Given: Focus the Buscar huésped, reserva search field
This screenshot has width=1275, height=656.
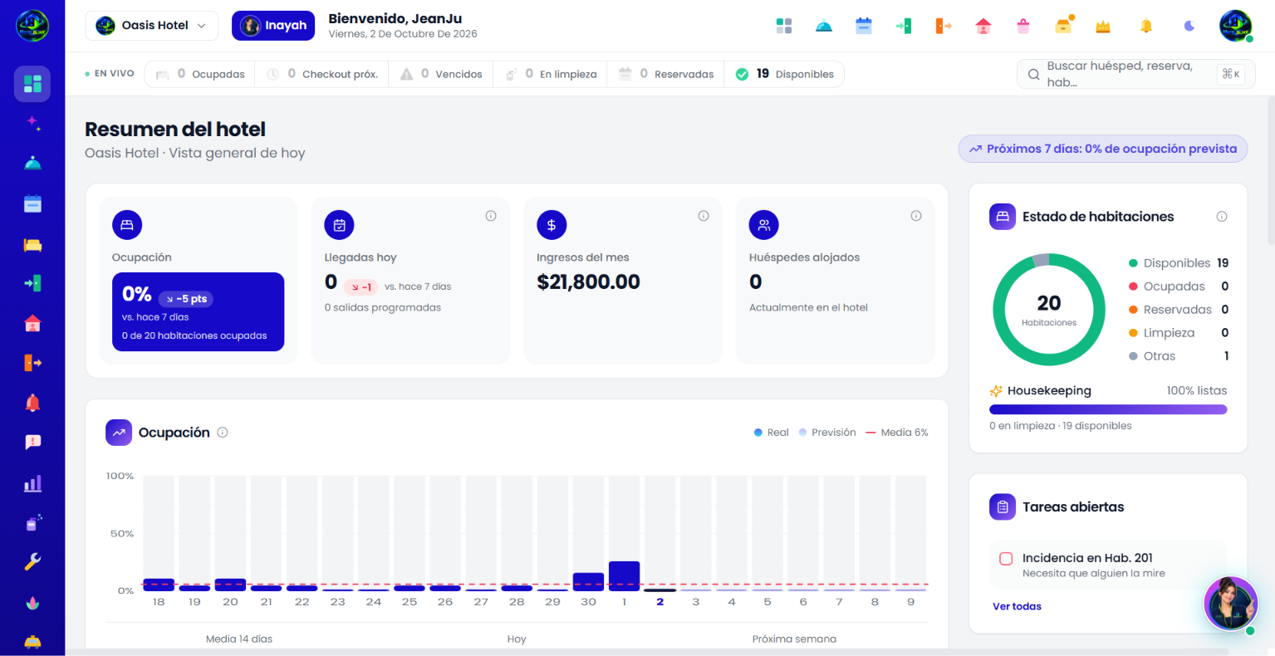Looking at the screenshot, I should 1134,74.
